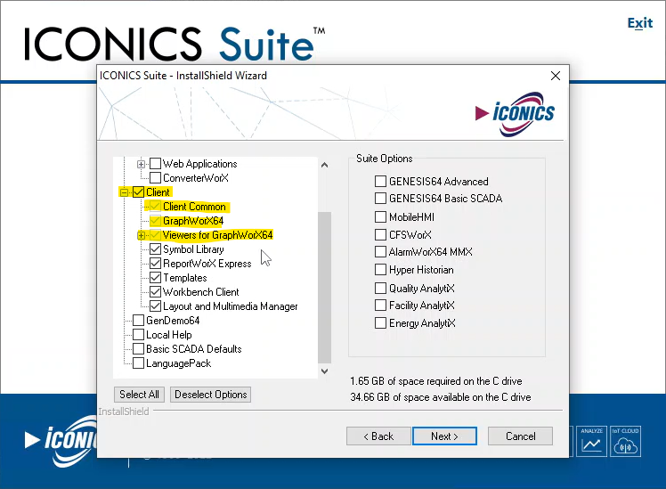Select the Workbench Client tree item
This screenshot has width=666, height=489.
click(200, 292)
